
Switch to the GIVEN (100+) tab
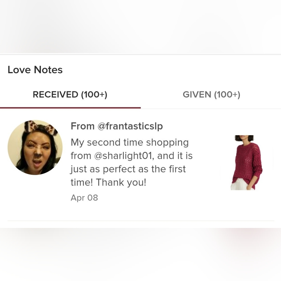[211, 94]
